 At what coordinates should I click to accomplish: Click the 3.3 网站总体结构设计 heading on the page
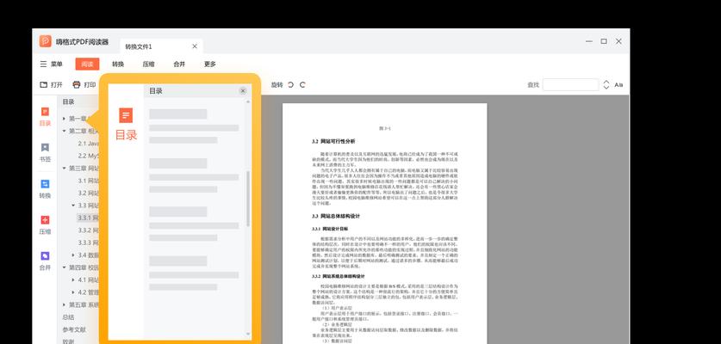pos(336,215)
